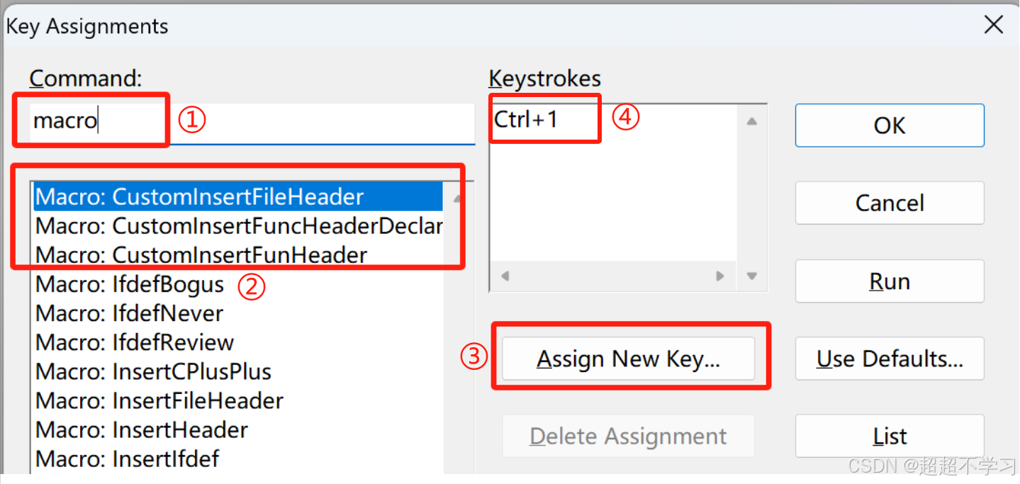Screen dimensions: 1020x484
Task: Select Macro: CustomInsertFileHeader in the list
Action: point(199,196)
